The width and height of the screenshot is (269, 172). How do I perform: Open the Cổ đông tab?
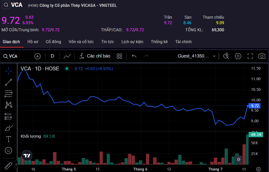click(53, 42)
